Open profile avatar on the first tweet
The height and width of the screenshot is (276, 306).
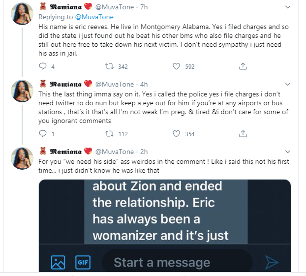coord(22,16)
